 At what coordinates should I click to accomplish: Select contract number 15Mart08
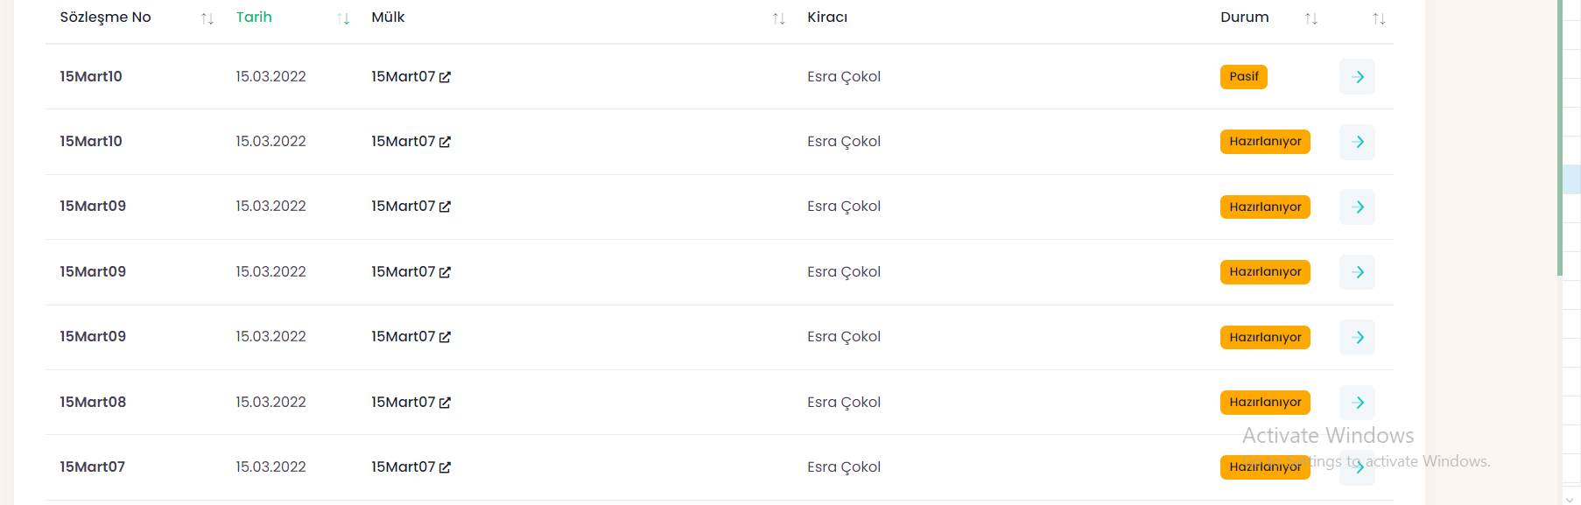[x=93, y=403]
